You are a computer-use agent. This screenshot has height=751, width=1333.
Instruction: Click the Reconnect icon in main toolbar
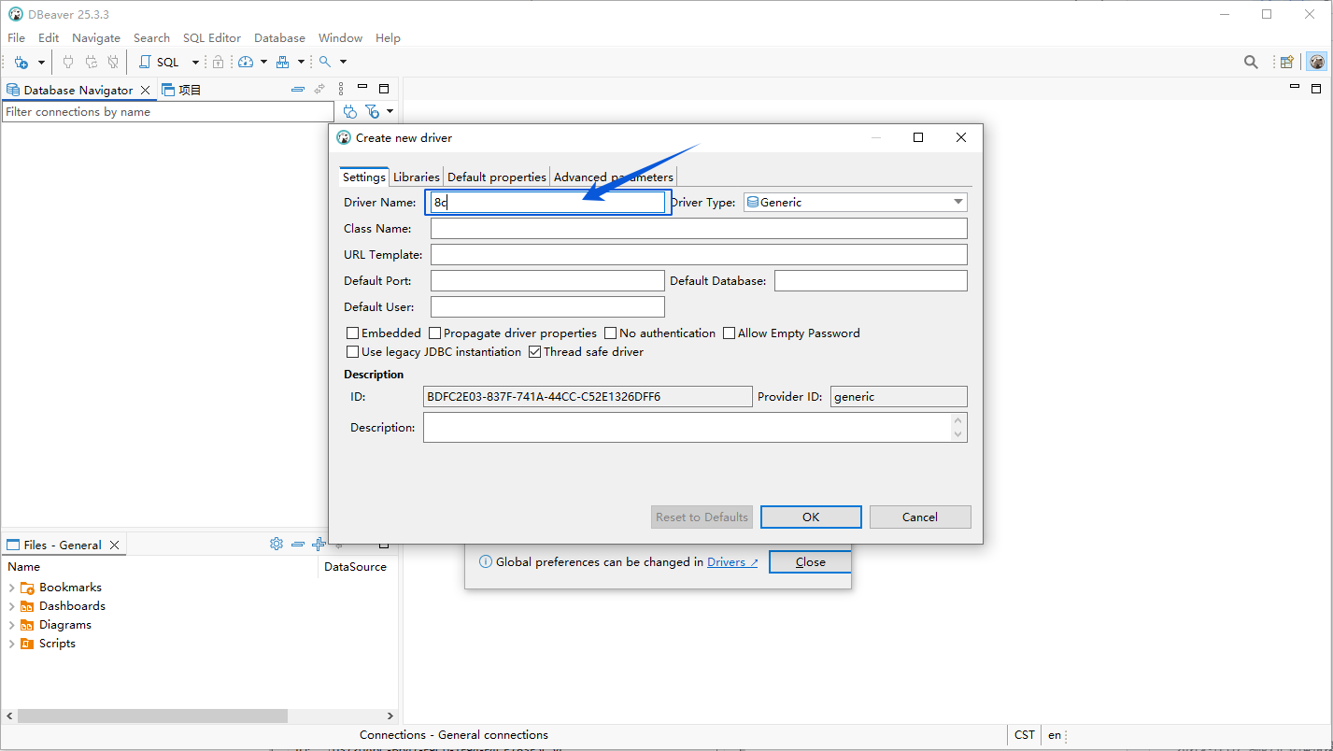click(91, 62)
